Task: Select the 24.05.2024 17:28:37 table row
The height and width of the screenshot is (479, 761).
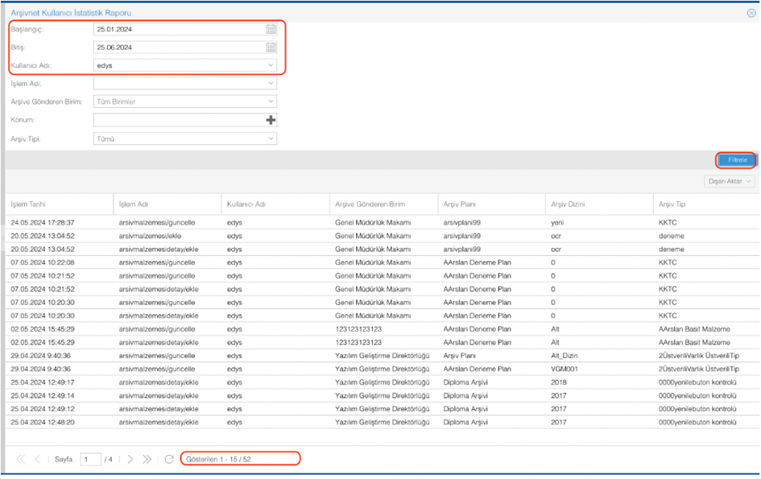Action: click(242, 222)
